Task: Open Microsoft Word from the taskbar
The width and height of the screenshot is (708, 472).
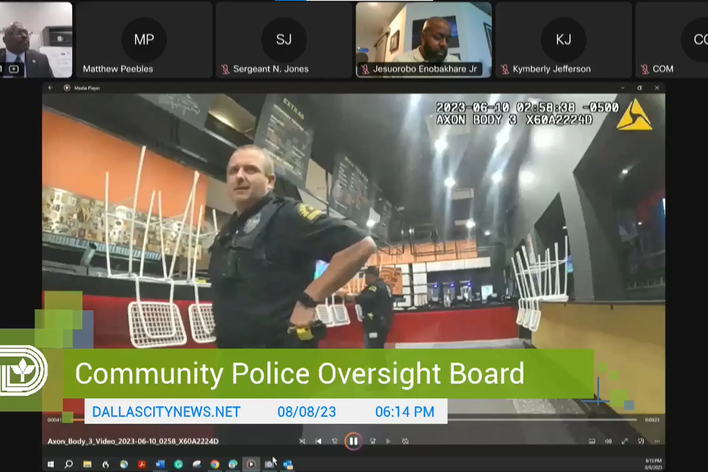Action: coord(160,464)
